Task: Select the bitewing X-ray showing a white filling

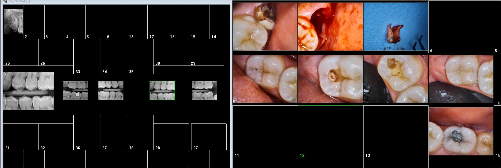Action: click(x=75, y=90)
